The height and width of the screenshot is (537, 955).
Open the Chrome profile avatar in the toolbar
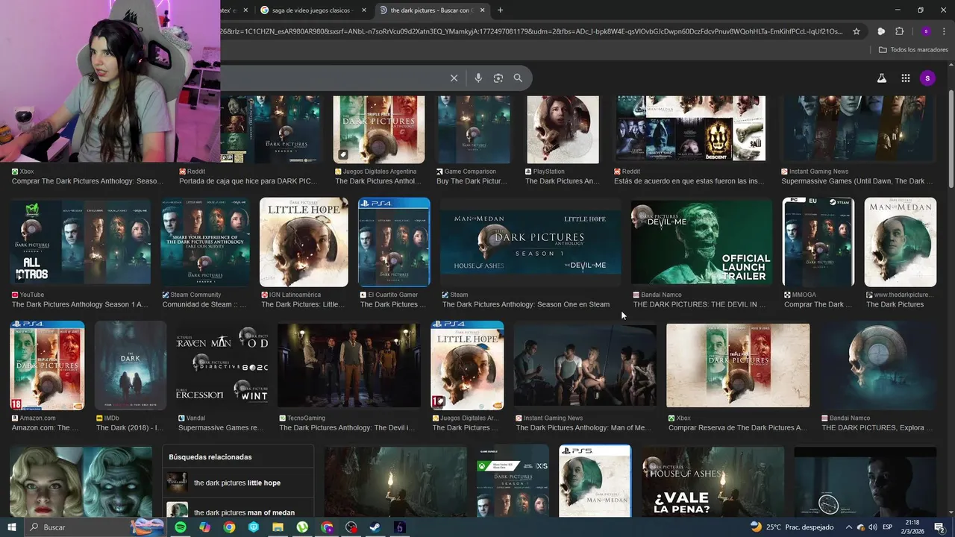click(925, 31)
